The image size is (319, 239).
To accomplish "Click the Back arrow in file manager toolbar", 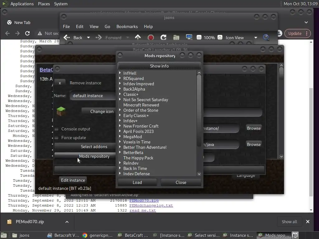I will [x=67, y=38].
